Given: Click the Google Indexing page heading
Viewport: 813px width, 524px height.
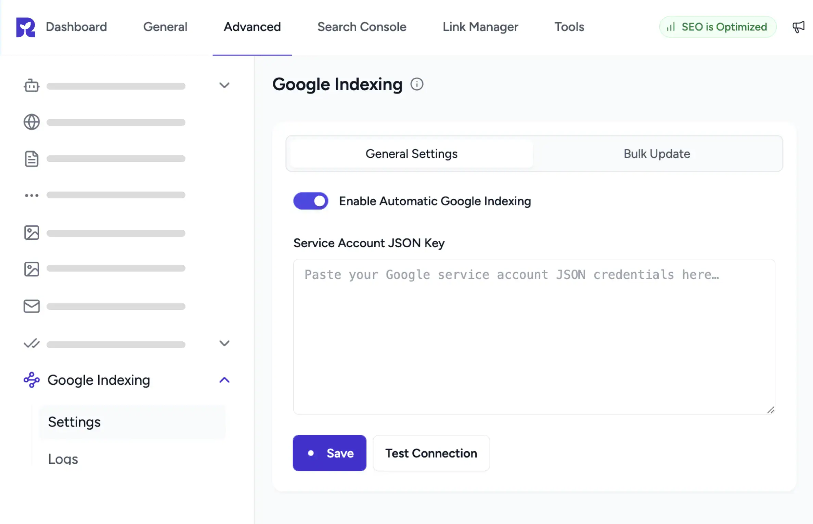Looking at the screenshot, I should click(x=337, y=84).
